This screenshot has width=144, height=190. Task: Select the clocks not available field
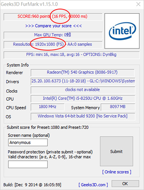(83, 90)
